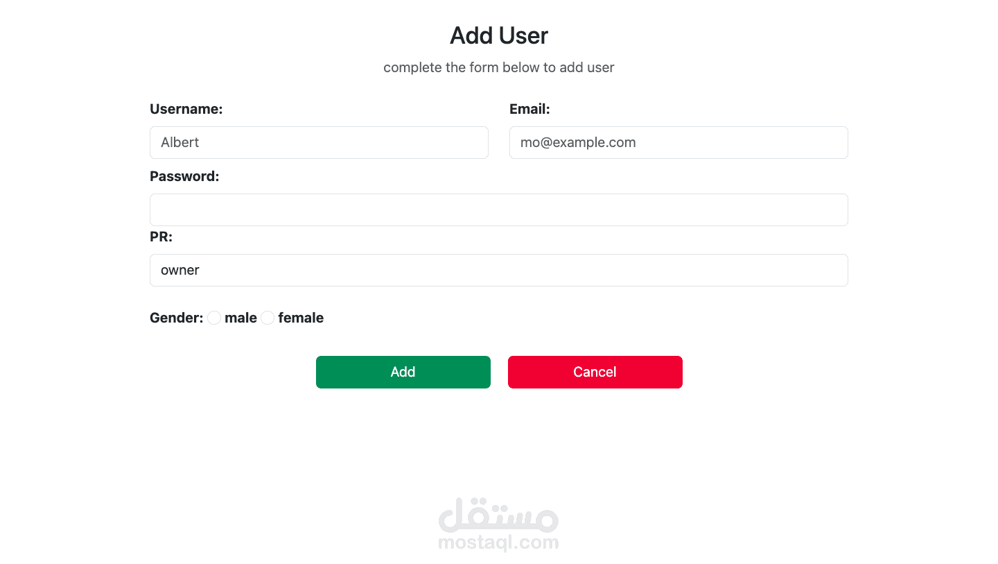
Task: Click the Arabic mostaql logo watermark
Action: pyautogui.click(x=499, y=514)
